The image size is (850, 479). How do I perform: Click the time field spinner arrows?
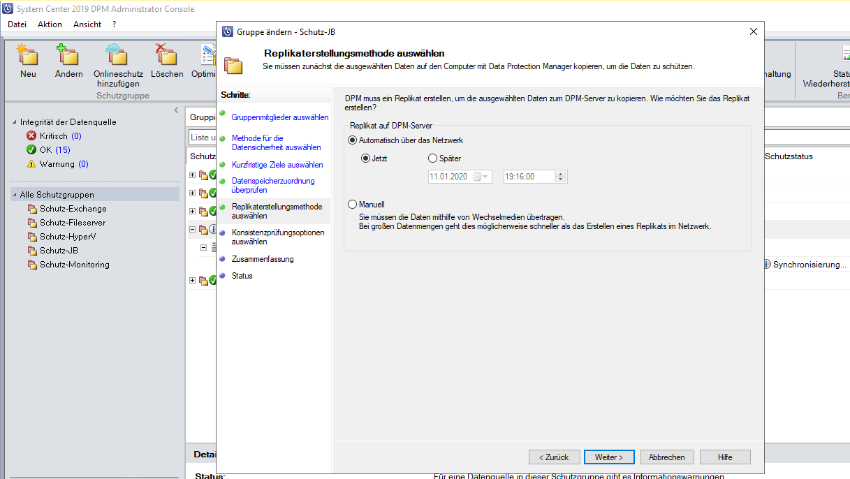pyautogui.click(x=561, y=177)
